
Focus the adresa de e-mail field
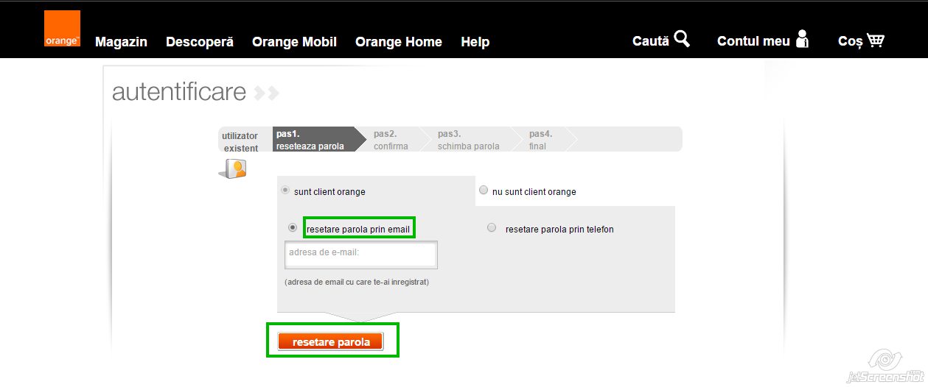(361, 255)
